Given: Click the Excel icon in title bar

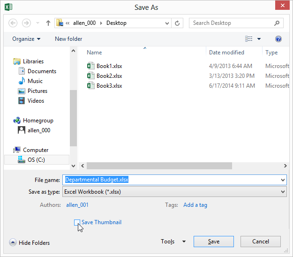Looking at the screenshot, I should [x=8, y=7].
